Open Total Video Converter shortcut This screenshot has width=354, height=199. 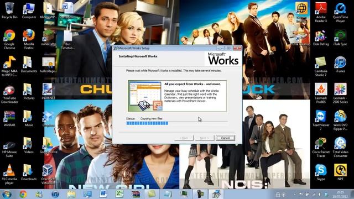click(340, 148)
